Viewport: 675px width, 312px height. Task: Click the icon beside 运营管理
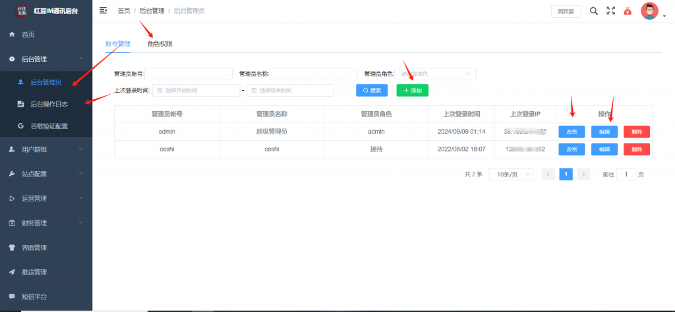point(12,199)
